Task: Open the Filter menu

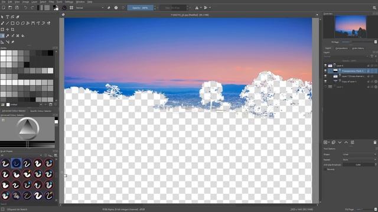Action: tap(51, 2)
